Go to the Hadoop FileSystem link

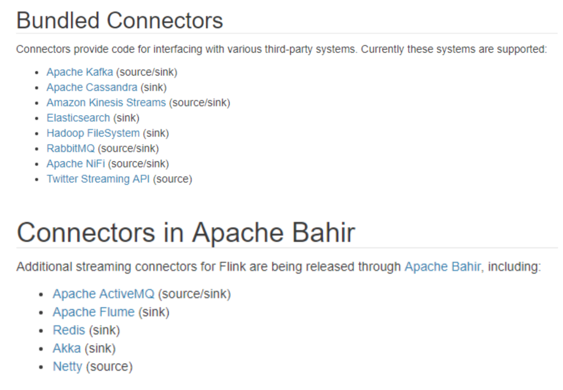click(x=93, y=133)
